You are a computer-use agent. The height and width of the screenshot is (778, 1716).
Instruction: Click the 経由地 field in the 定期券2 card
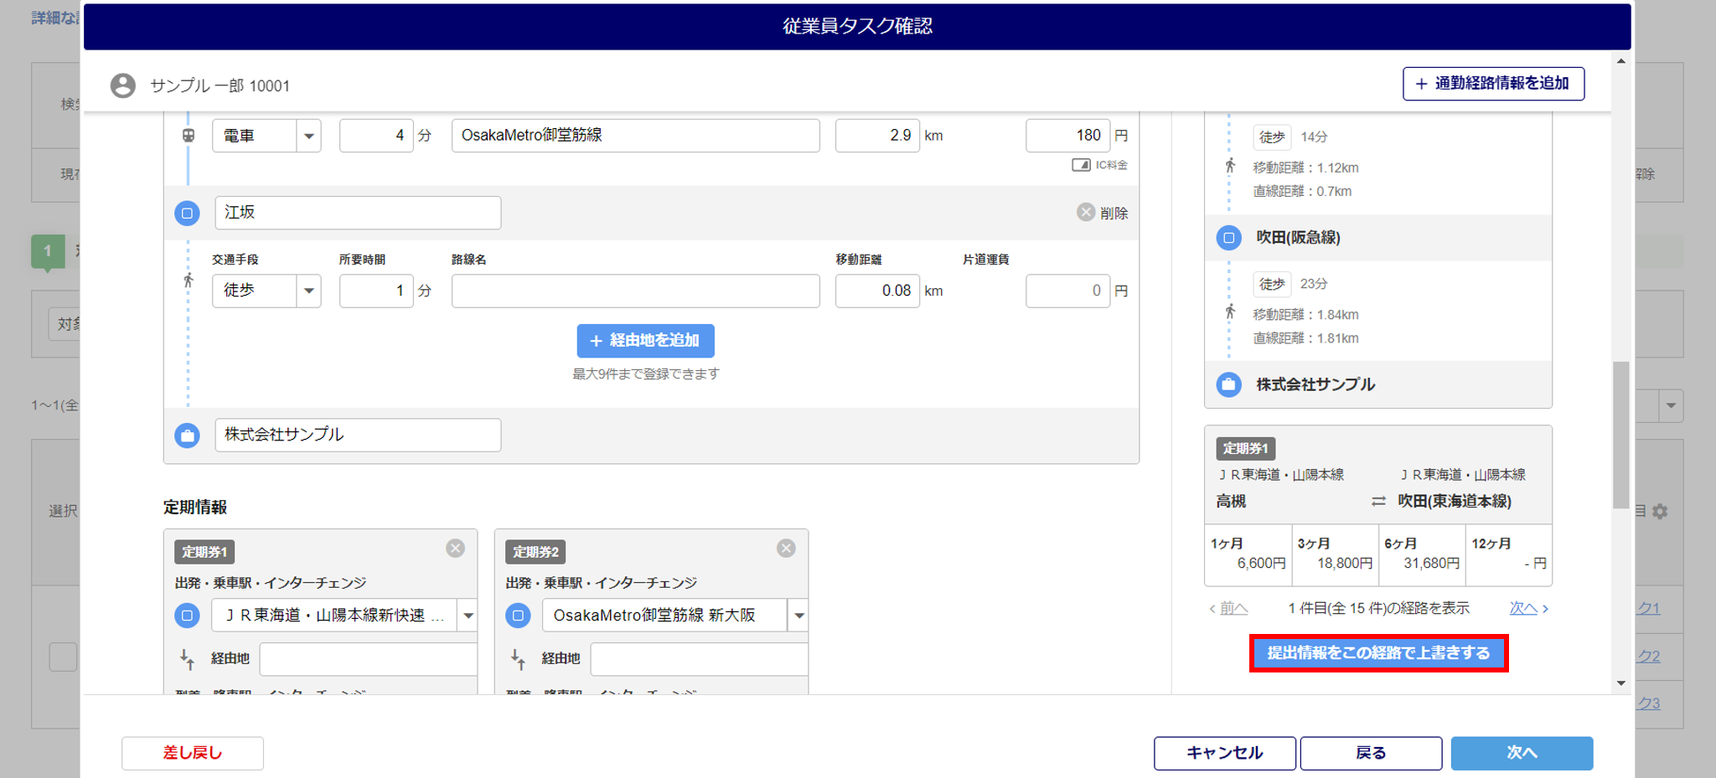[x=700, y=659]
